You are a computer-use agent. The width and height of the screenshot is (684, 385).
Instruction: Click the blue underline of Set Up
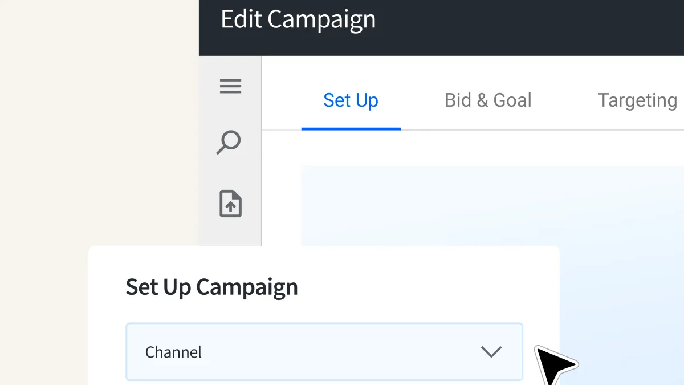click(351, 129)
